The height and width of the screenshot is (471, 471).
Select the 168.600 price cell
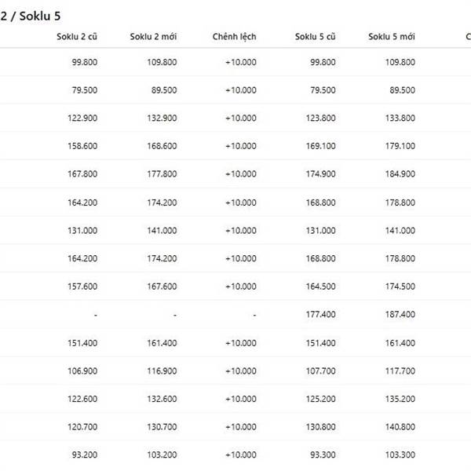(162, 146)
